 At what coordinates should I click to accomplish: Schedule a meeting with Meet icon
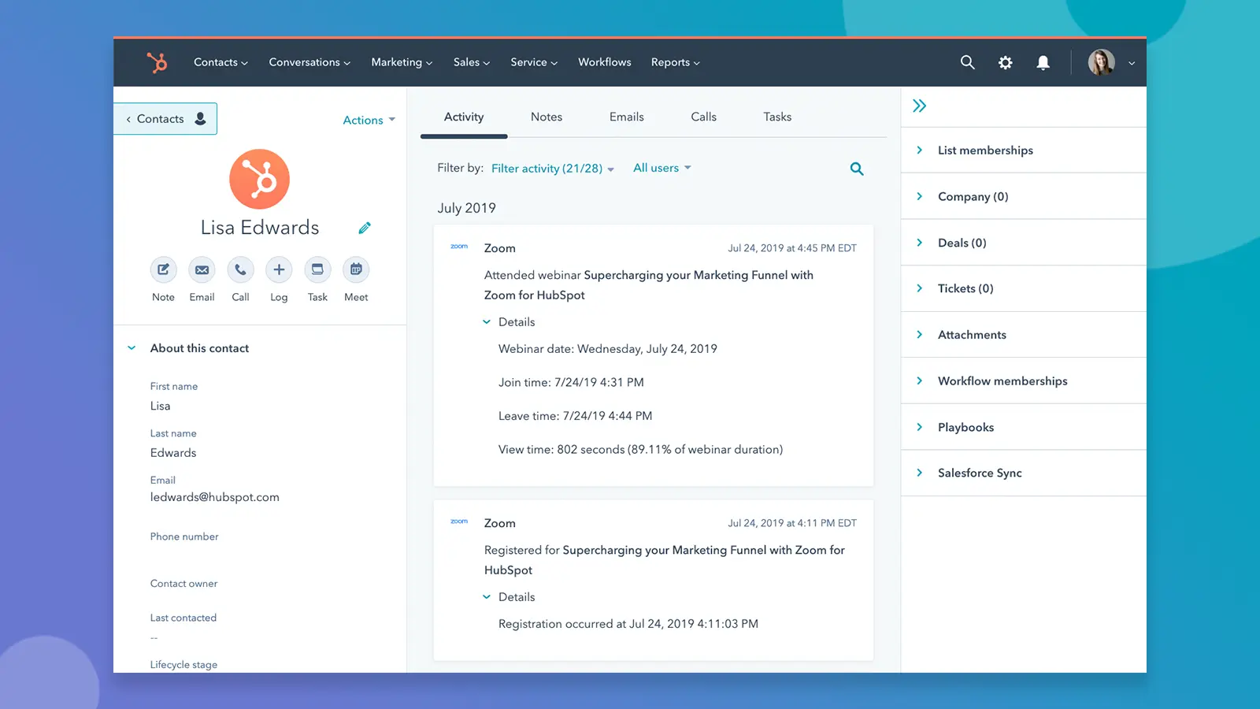click(356, 269)
